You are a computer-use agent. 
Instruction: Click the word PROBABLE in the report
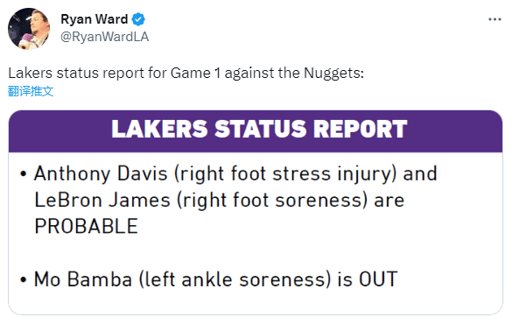click(86, 226)
